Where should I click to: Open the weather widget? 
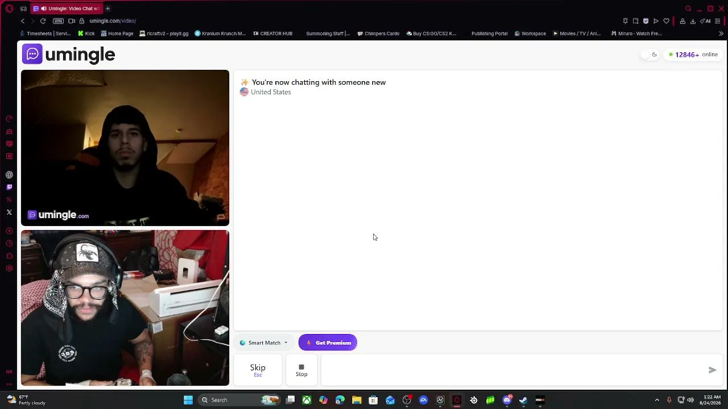pos(26,400)
